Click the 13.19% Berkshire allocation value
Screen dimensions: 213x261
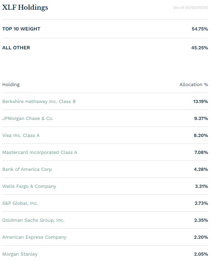click(200, 101)
